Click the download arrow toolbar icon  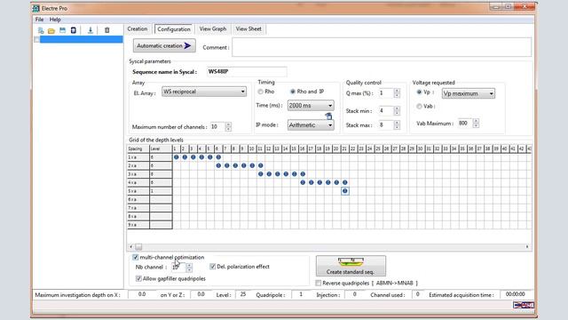[x=91, y=30]
